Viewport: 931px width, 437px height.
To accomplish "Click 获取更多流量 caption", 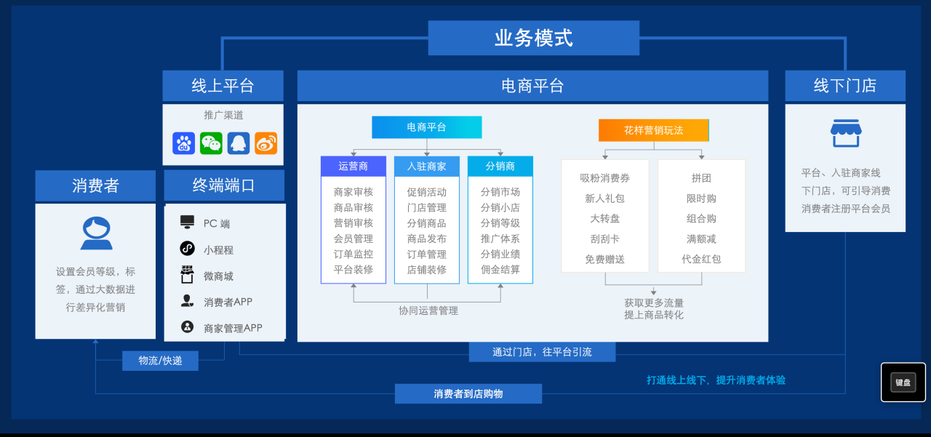I will pos(654,302).
